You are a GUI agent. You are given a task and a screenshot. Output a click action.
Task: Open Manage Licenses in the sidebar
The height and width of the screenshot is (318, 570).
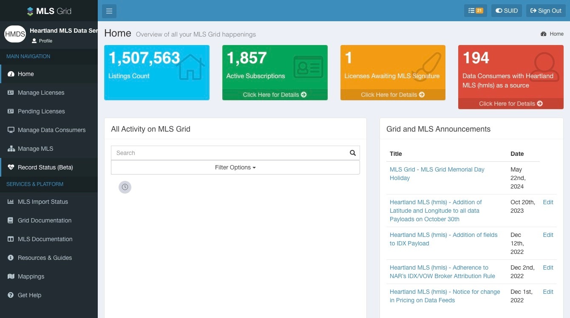click(49, 93)
